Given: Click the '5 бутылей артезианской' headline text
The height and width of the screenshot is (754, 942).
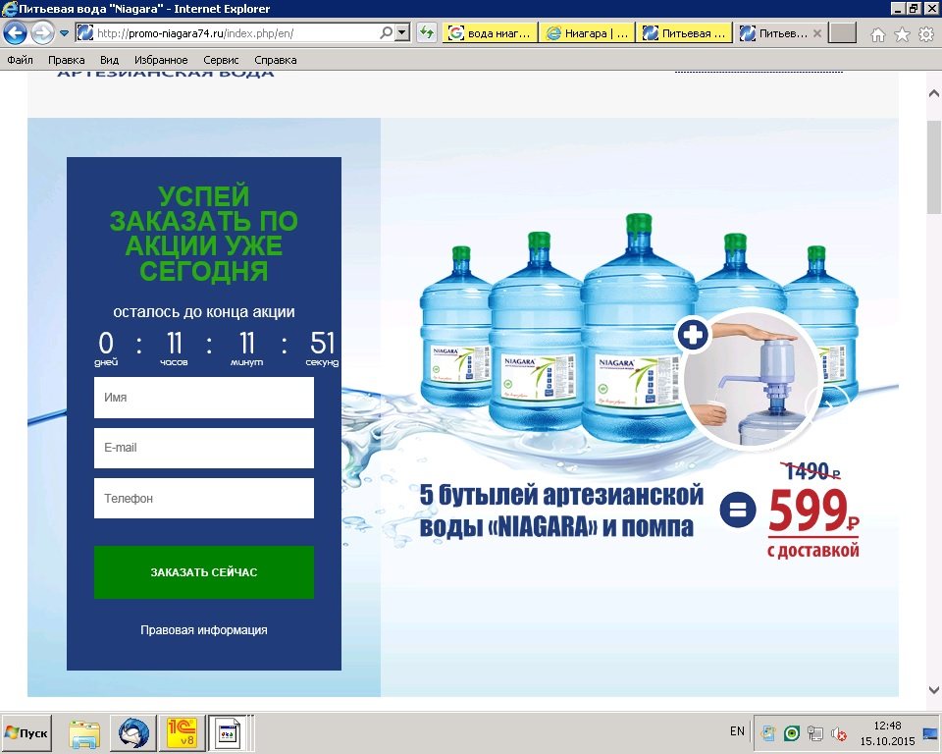Looking at the screenshot, I should (x=561, y=495).
